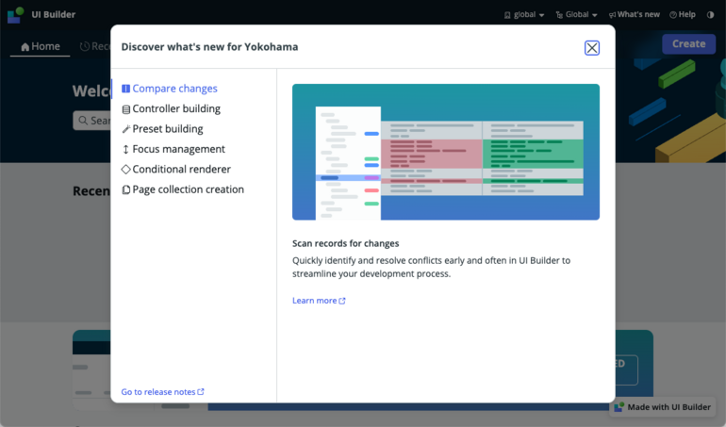Close the Discover what's new dialog
Viewport: 726px width, 427px height.
click(x=592, y=48)
